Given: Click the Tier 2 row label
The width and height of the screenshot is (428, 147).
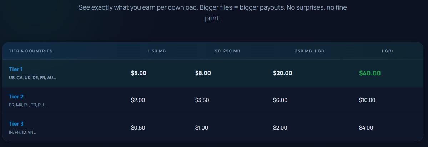Looking at the screenshot, I should [x=16, y=97].
